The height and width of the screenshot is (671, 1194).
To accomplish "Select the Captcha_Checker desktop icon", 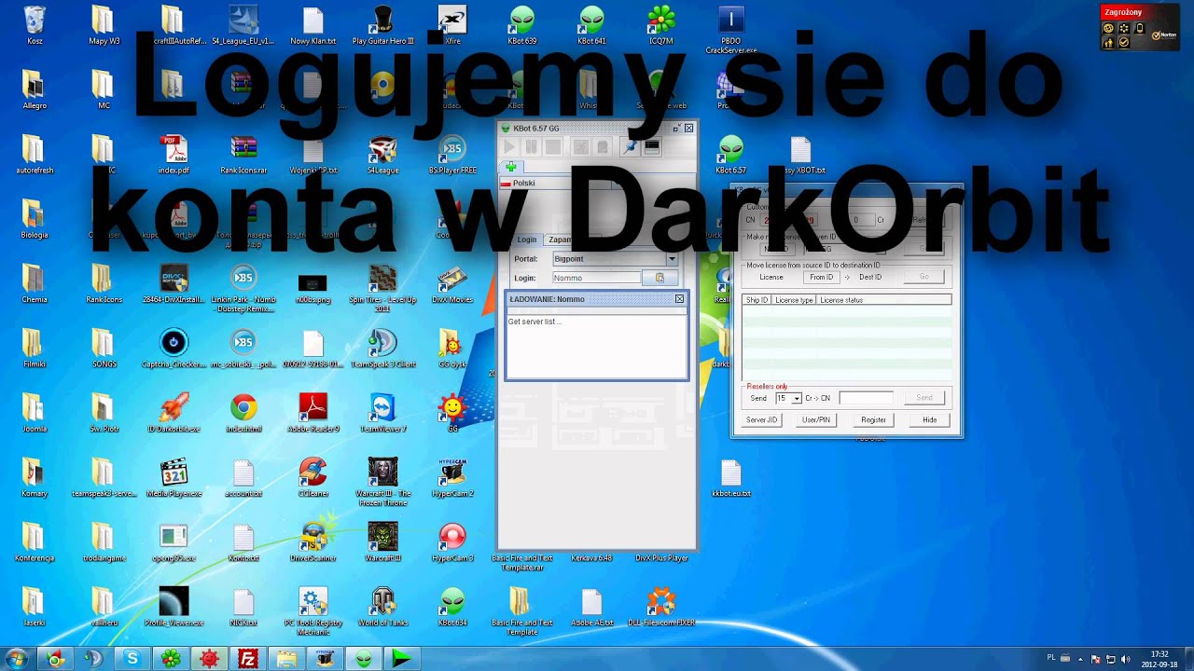I will 174,349.
